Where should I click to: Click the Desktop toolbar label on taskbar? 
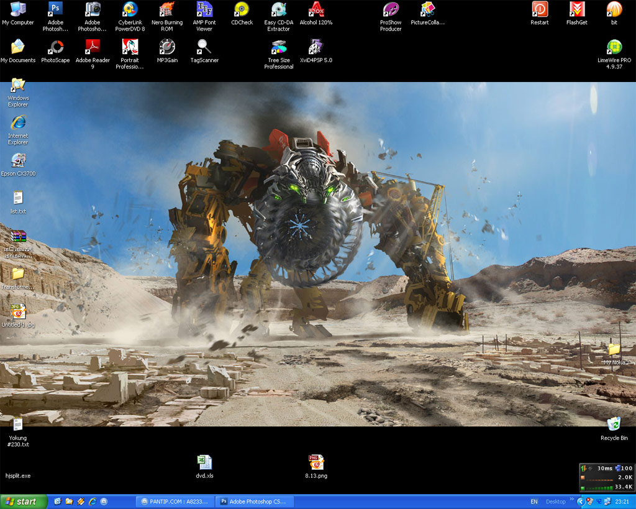pos(556,502)
